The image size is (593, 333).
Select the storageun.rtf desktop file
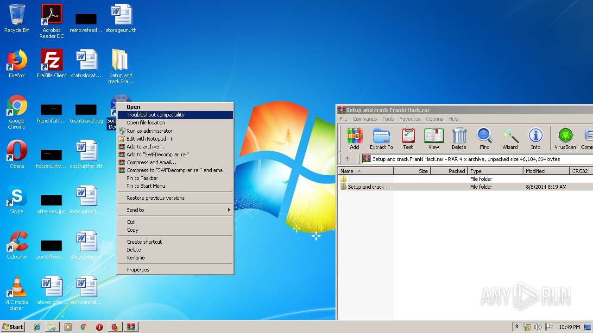pyautogui.click(x=121, y=18)
